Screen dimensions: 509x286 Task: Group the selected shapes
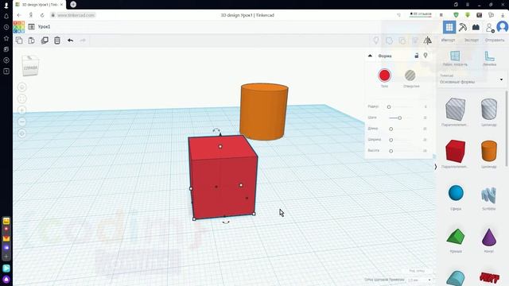click(x=389, y=41)
